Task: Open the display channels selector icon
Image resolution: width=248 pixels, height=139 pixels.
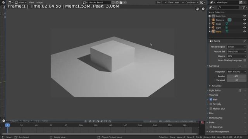Action: [203, 2]
